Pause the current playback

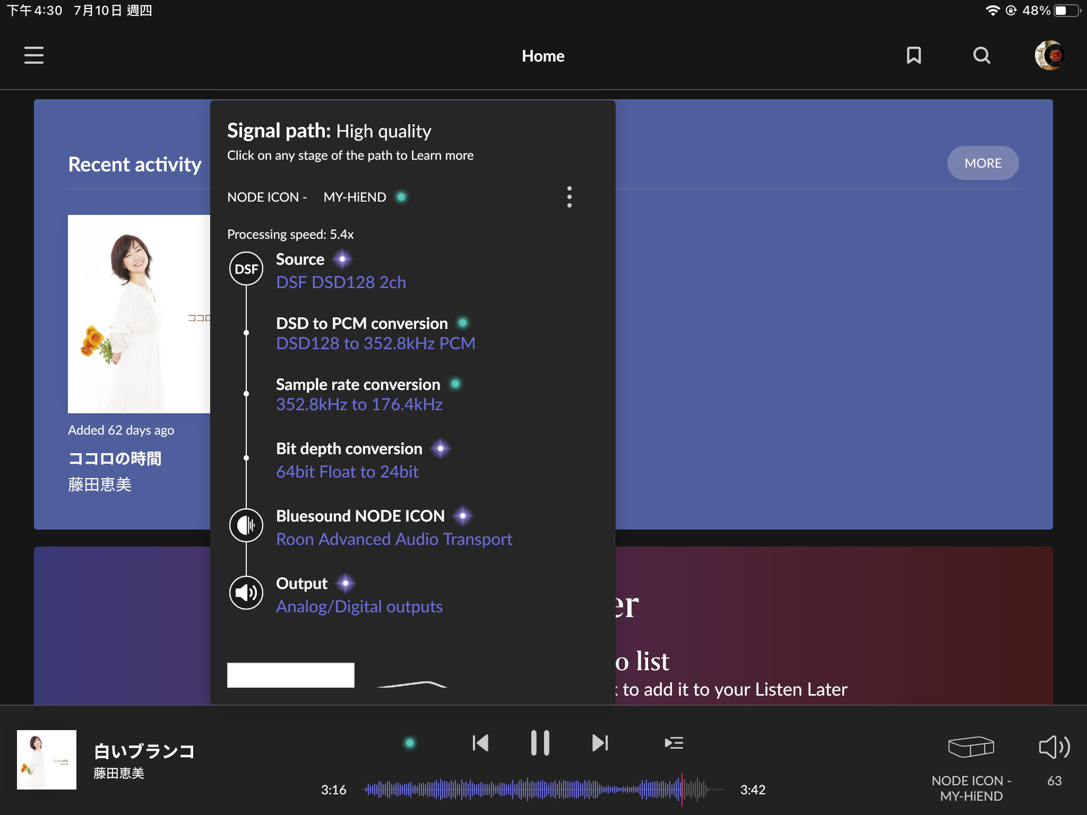(540, 743)
